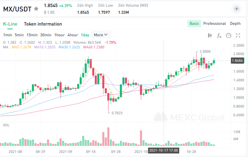Expand the More intervals dropdown

point(101,35)
